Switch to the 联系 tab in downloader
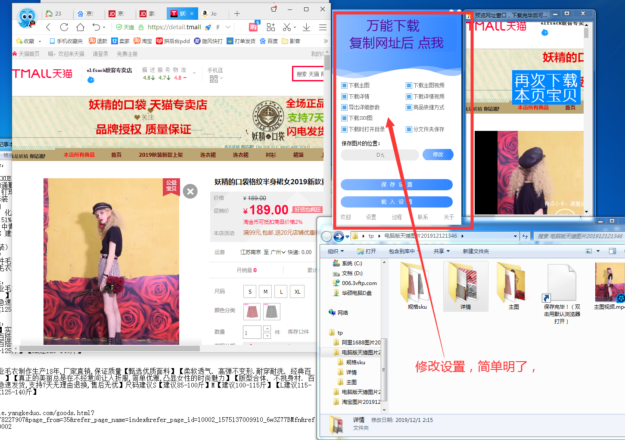Viewport: 625px width, 440px height. coord(423,217)
